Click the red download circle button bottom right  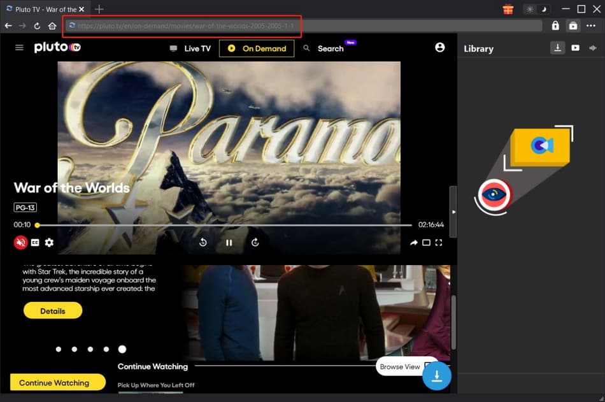tap(436, 377)
